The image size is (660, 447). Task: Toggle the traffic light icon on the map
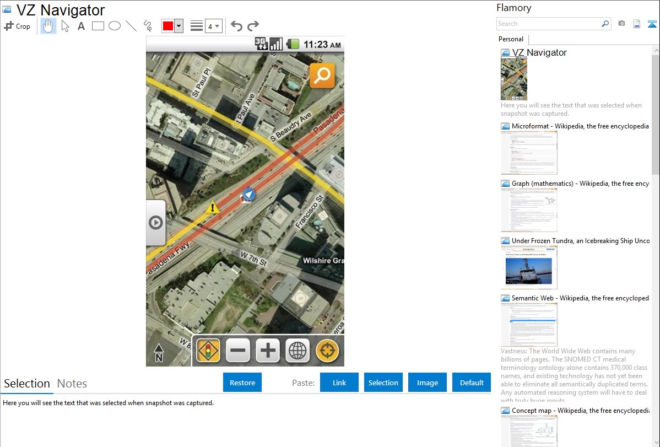208,351
